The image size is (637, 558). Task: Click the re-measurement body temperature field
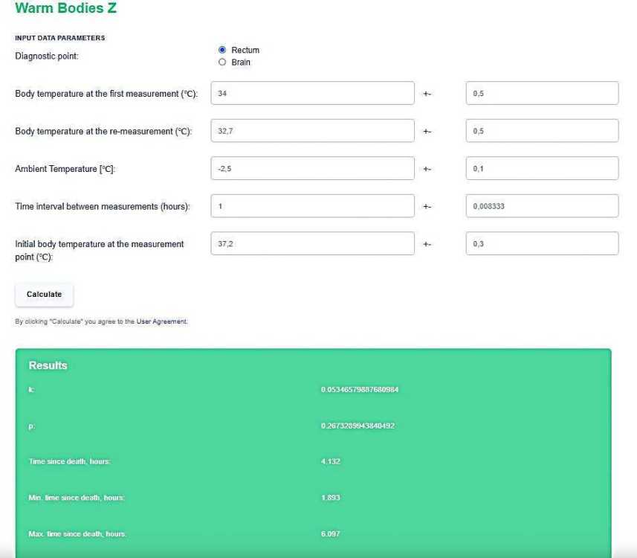coord(312,130)
